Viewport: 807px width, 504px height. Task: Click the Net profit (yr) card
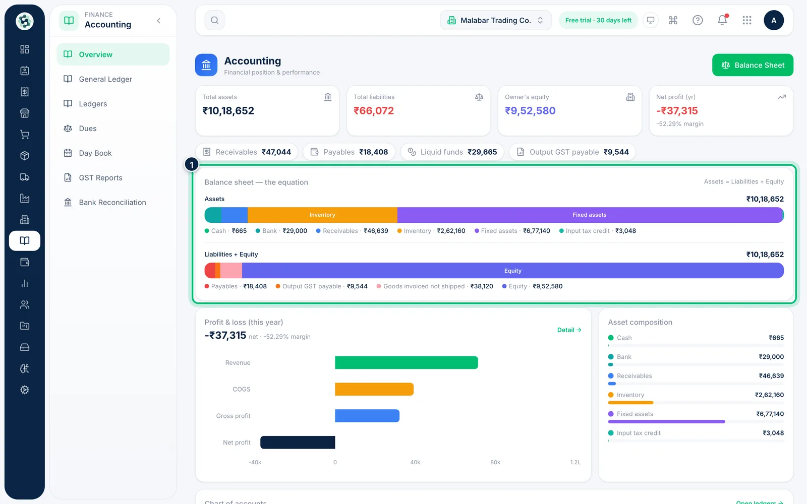[721, 111]
